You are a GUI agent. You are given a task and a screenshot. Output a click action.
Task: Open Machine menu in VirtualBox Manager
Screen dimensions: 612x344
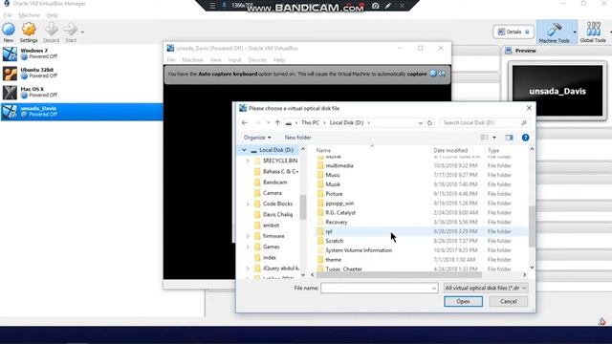click(x=30, y=15)
